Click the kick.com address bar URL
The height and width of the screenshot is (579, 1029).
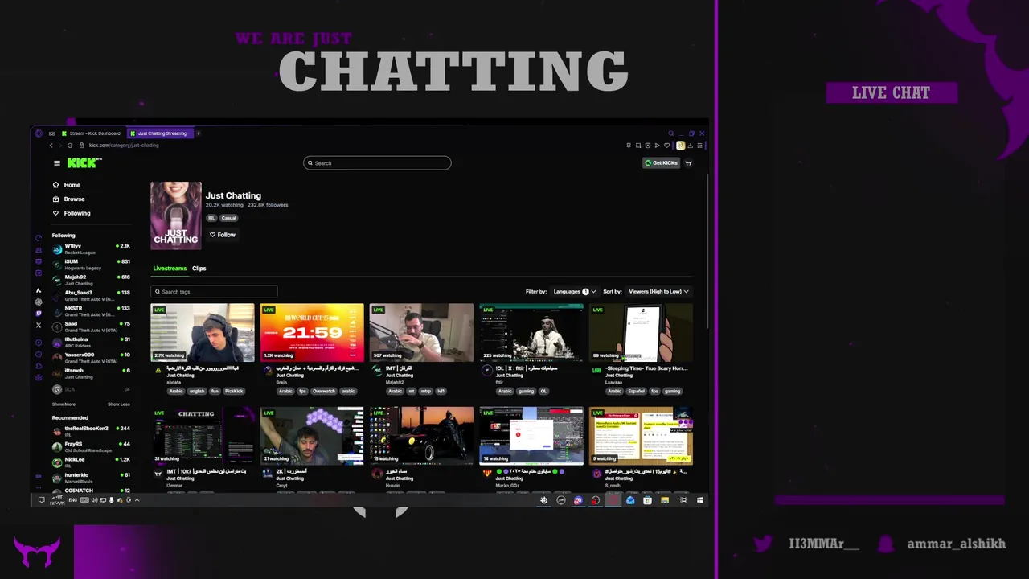pos(124,146)
